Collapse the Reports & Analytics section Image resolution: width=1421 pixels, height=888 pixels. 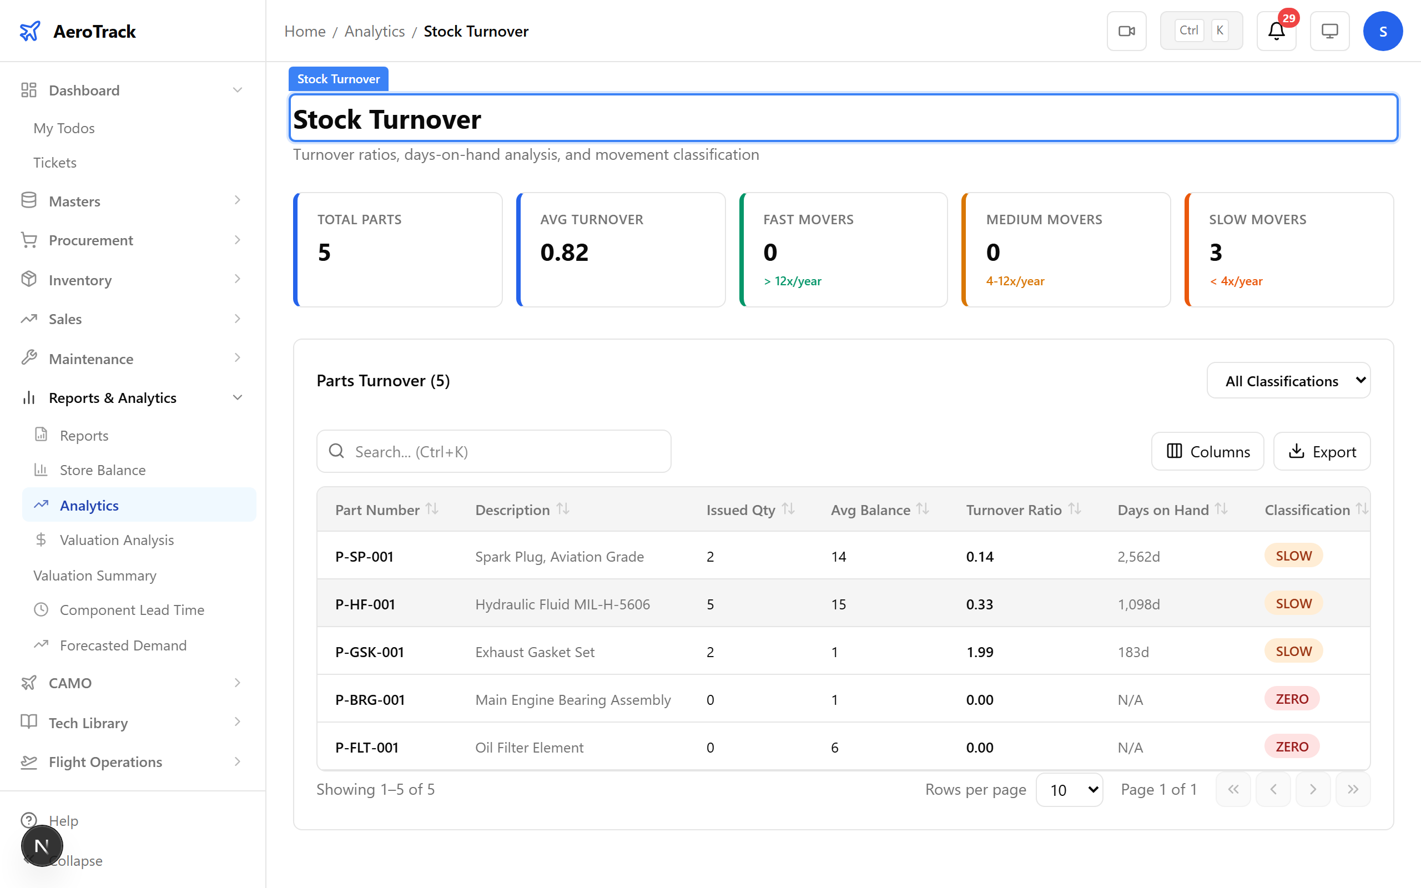pyautogui.click(x=237, y=397)
